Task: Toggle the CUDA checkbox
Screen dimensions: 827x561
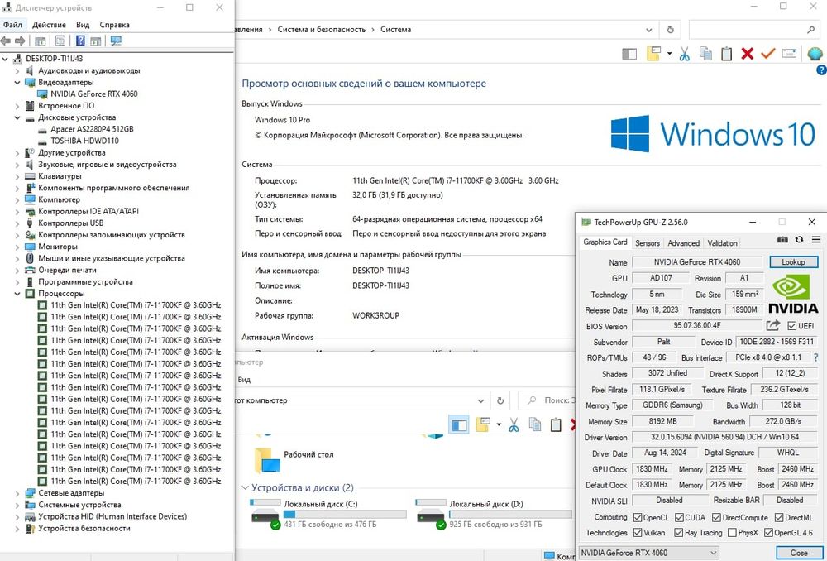Action: pyautogui.click(x=679, y=517)
